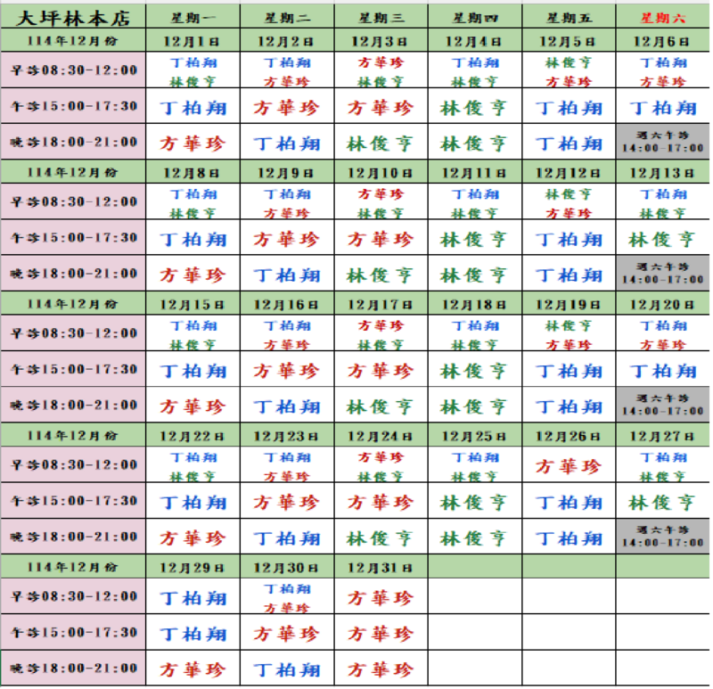This screenshot has width=713, height=689.
Task: Select the 12月20日 date cell
Action: pos(663,304)
